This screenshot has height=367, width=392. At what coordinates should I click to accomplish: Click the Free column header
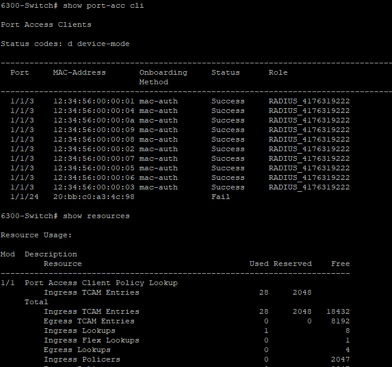click(341, 264)
